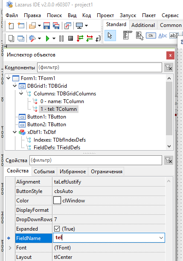183x261 pixels.
Task: Select the TButton Ok component icon
Action: 151,36
